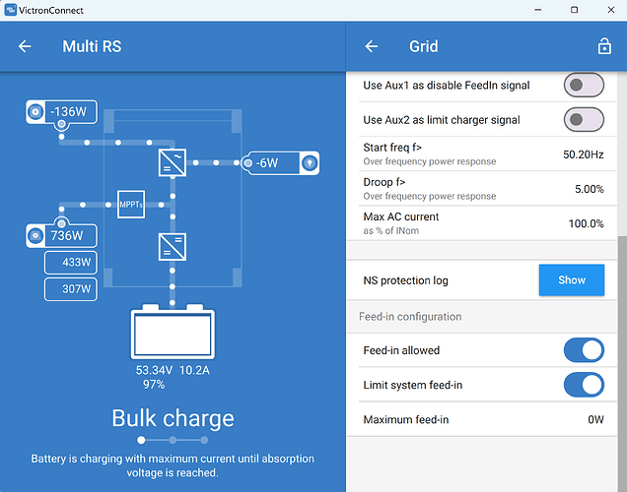Go back from the Grid settings page
Screen dimensions: 627x492
[x=372, y=46]
